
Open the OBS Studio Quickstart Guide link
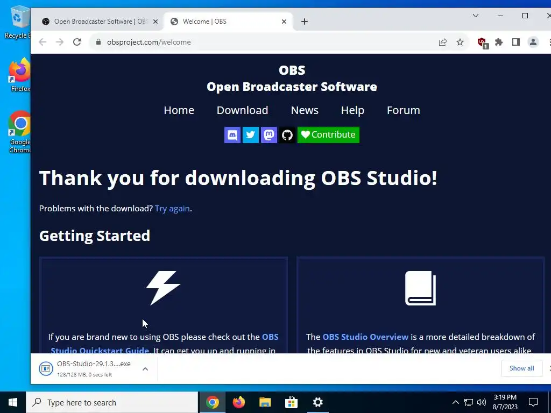(165, 344)
